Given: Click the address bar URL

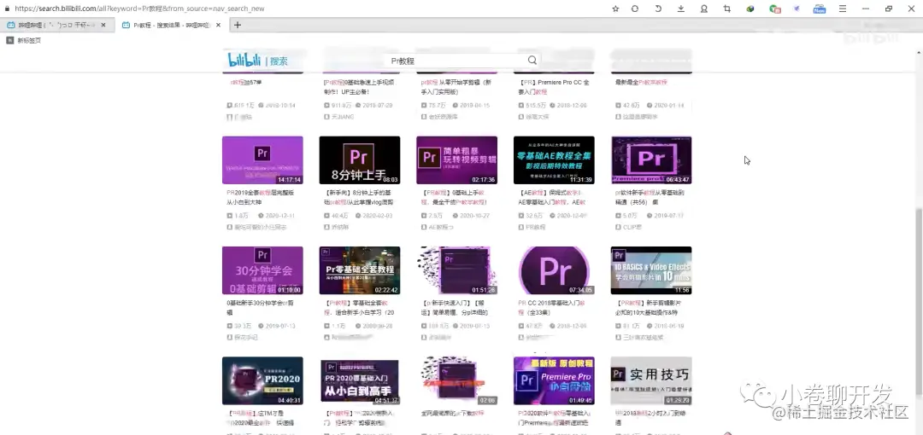Looking at the screenshot, I should tap(139, 9).
